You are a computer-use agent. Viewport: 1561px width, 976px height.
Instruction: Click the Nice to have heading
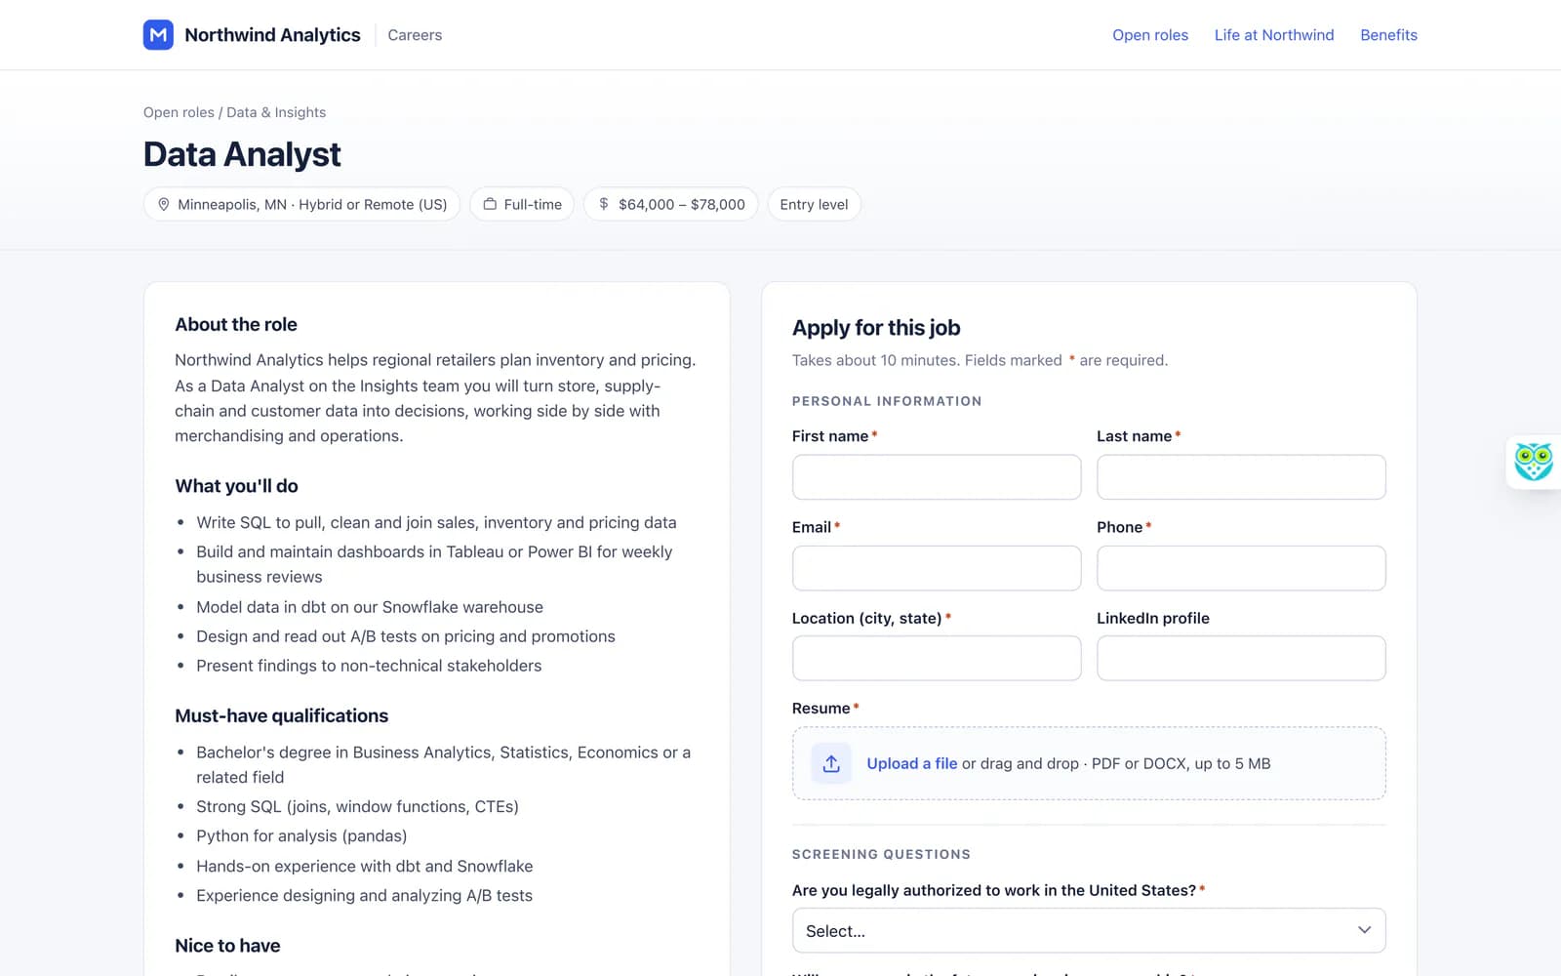227,946
